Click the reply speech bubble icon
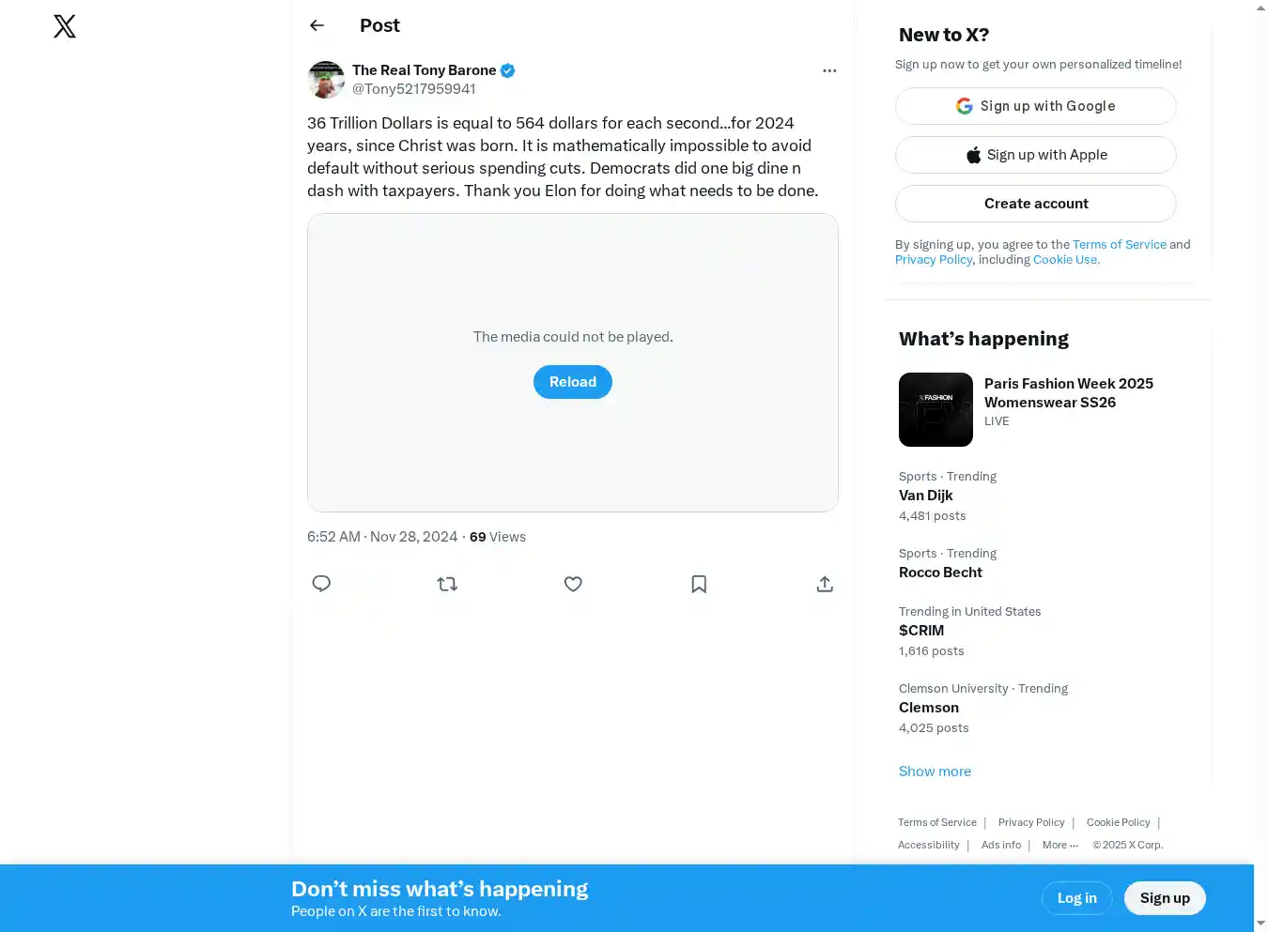Image resolution: width=1268 pixels, height=932 pixels. point(321,584)
